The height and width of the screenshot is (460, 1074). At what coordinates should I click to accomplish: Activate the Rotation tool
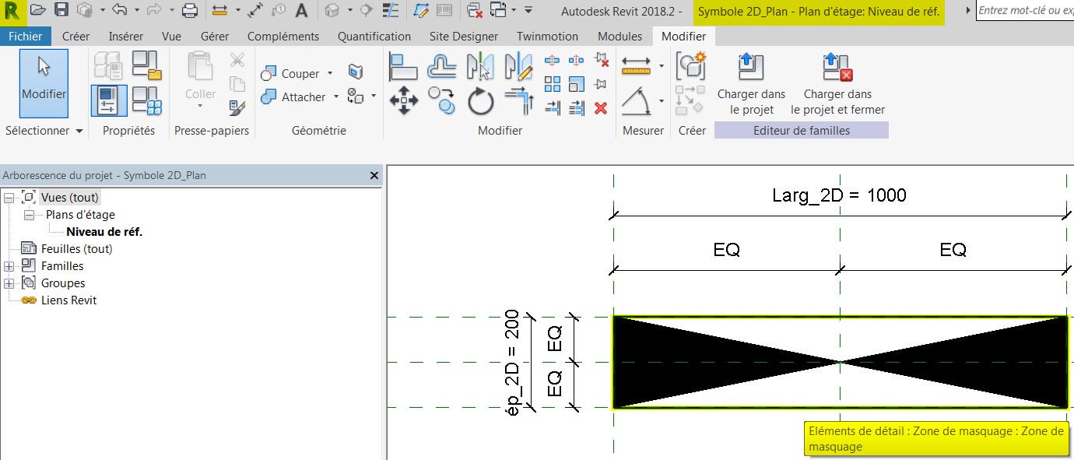[x=479, y=100]
